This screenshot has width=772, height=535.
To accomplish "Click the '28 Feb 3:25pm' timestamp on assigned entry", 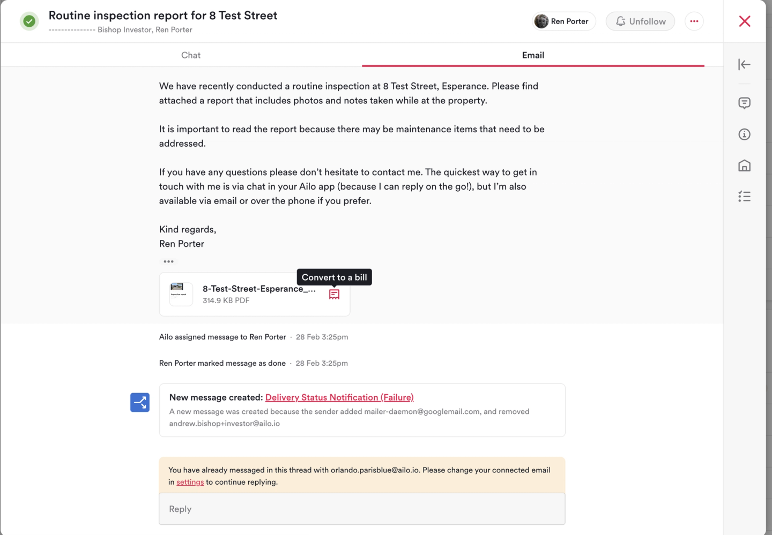I will click(x=322, y=337).
